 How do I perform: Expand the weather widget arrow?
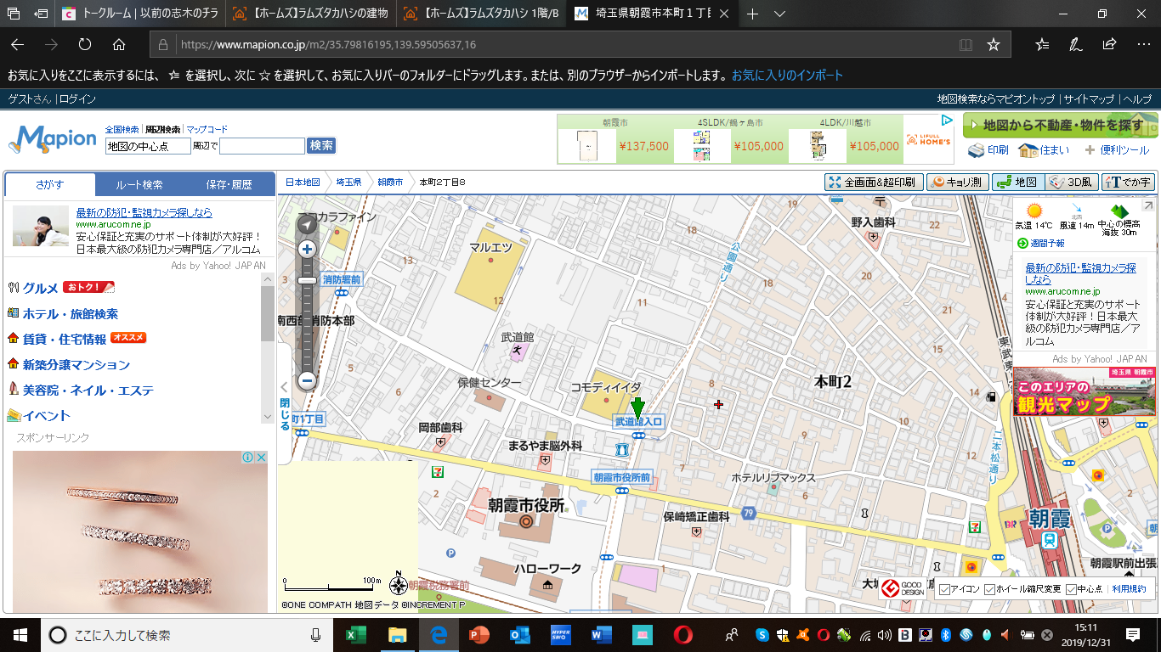(1147, 206)
